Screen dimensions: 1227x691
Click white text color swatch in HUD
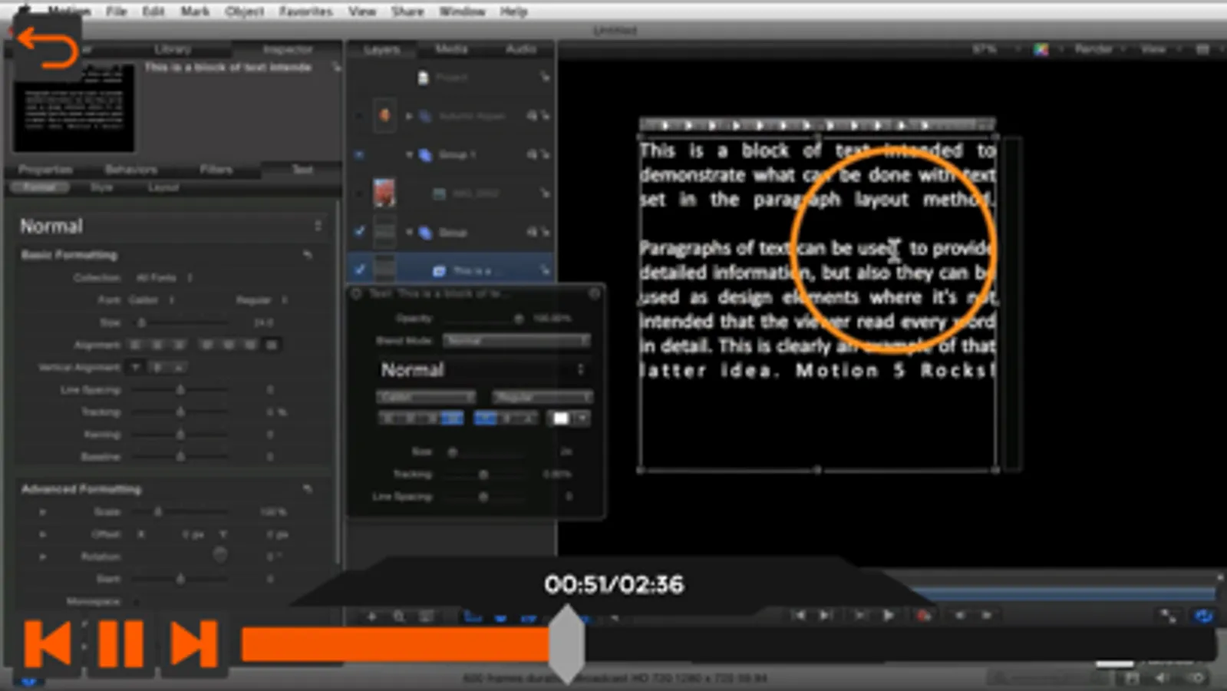tap(561, 418)
